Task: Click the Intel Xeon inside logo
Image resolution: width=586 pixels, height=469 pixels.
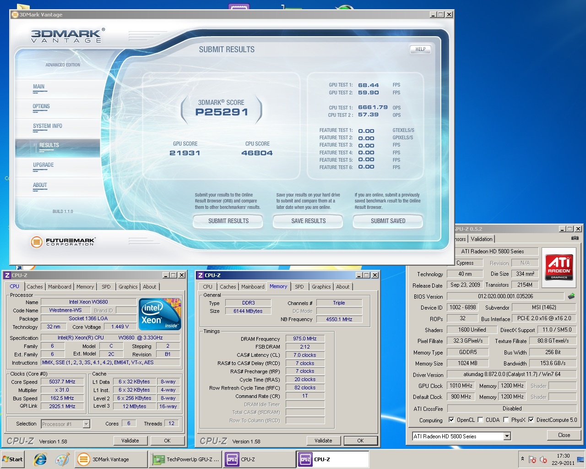Action: pyautogui.click(x=160, y=314)
